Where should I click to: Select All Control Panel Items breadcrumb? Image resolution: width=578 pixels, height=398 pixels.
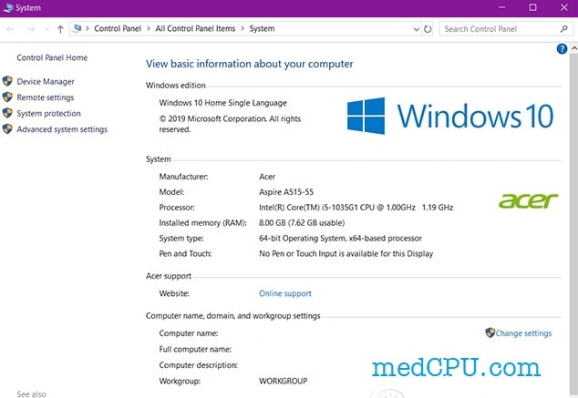(x=195, y=29)
